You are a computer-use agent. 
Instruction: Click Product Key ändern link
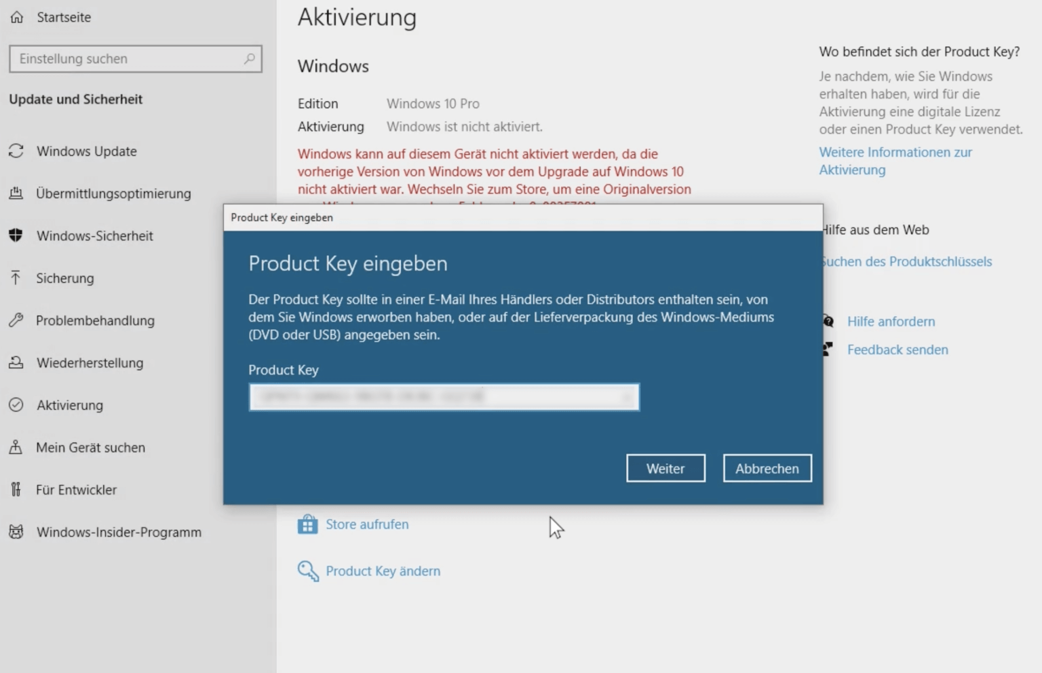[383, 571]
